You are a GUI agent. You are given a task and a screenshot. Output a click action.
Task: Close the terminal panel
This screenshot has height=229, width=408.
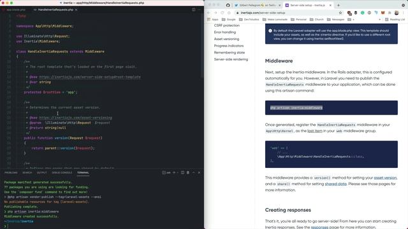click(199, 172)
